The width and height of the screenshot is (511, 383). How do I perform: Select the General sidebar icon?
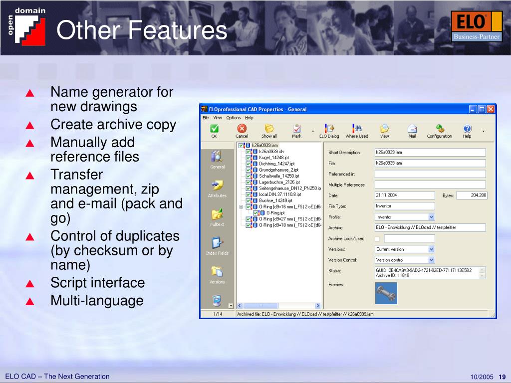click(x=217, y=156)
